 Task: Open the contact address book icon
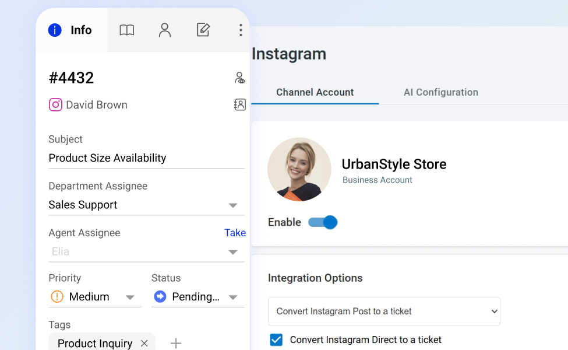[x=240, y=104]
